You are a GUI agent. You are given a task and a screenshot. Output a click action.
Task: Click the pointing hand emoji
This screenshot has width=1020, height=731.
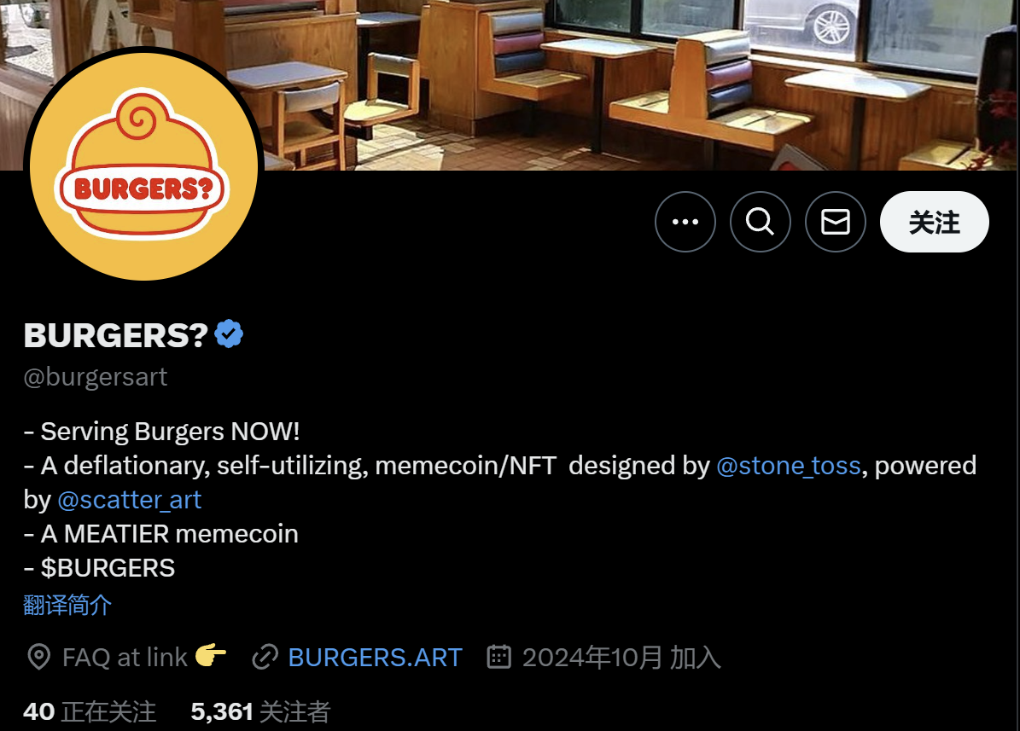tap(211, 655)
